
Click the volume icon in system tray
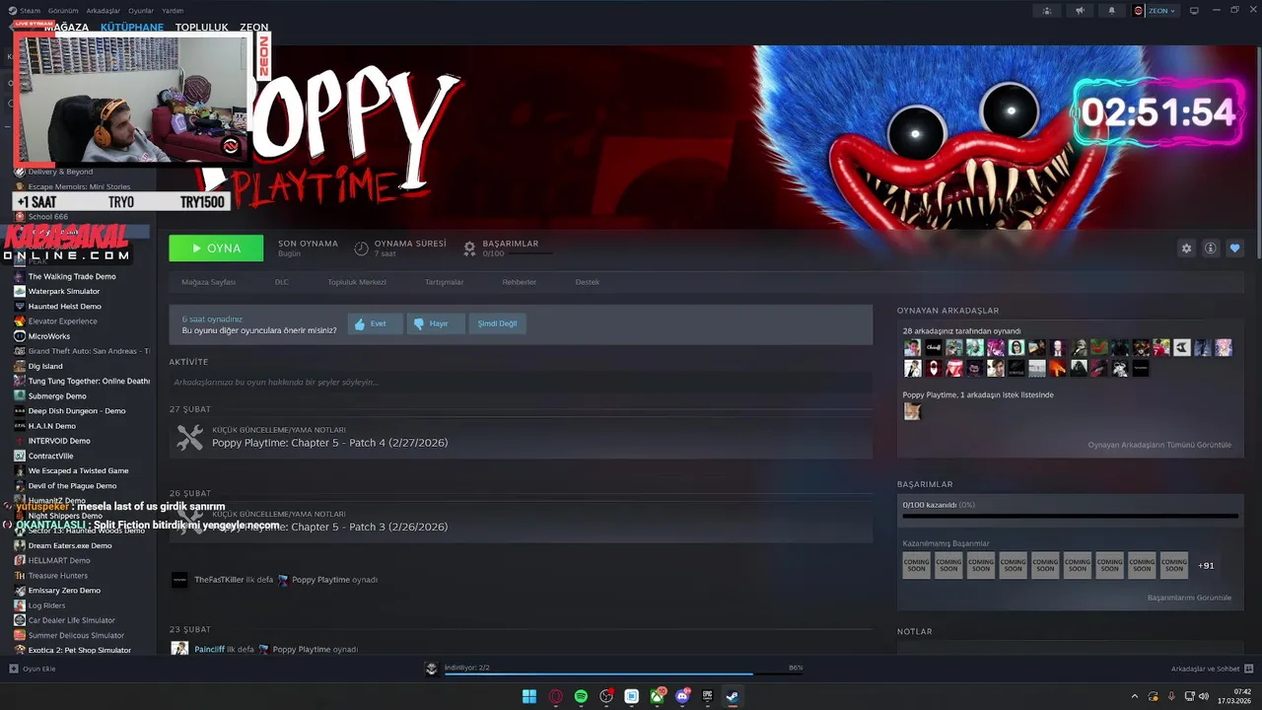coord(1203,696)
